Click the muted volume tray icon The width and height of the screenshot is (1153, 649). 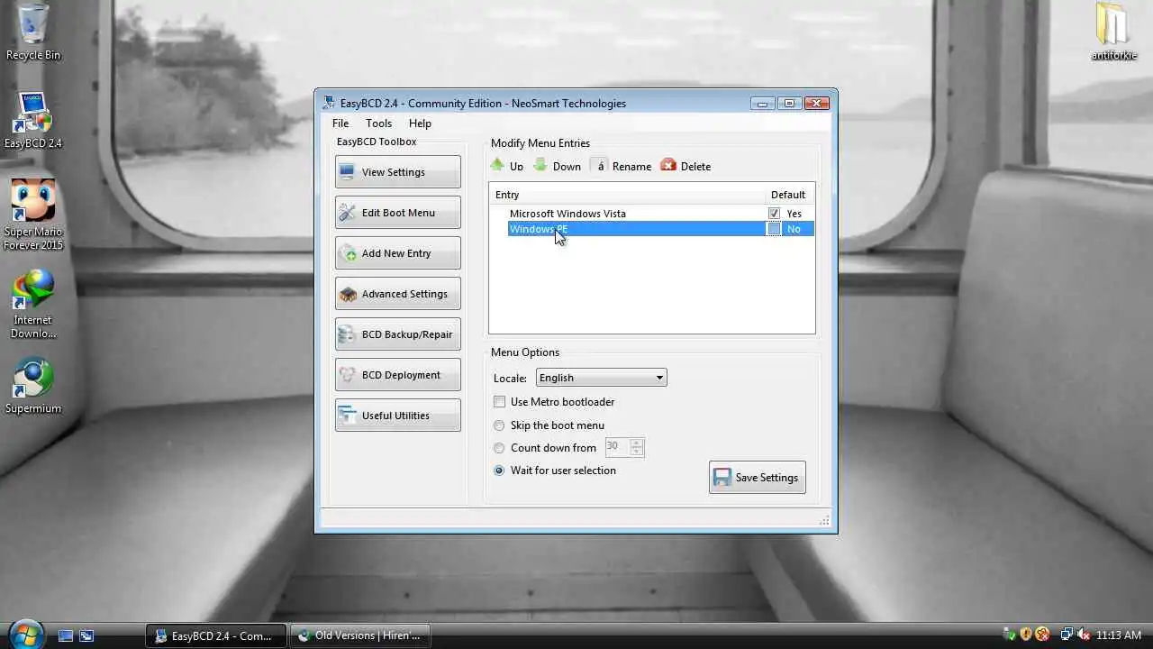pos(1084,635)
